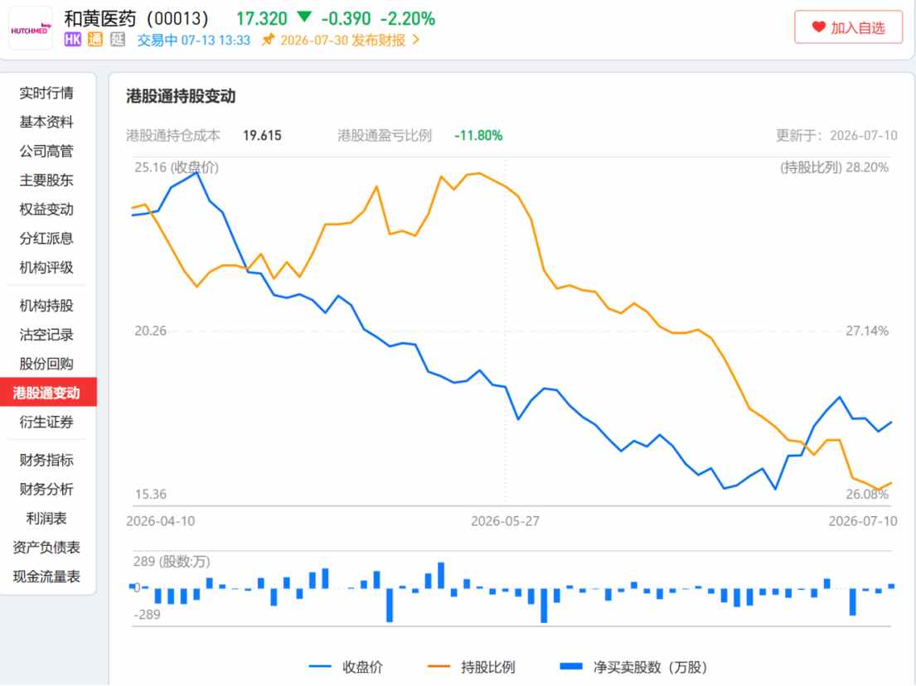
Task: Open 分红派息 section
Action: coord(46,239)
